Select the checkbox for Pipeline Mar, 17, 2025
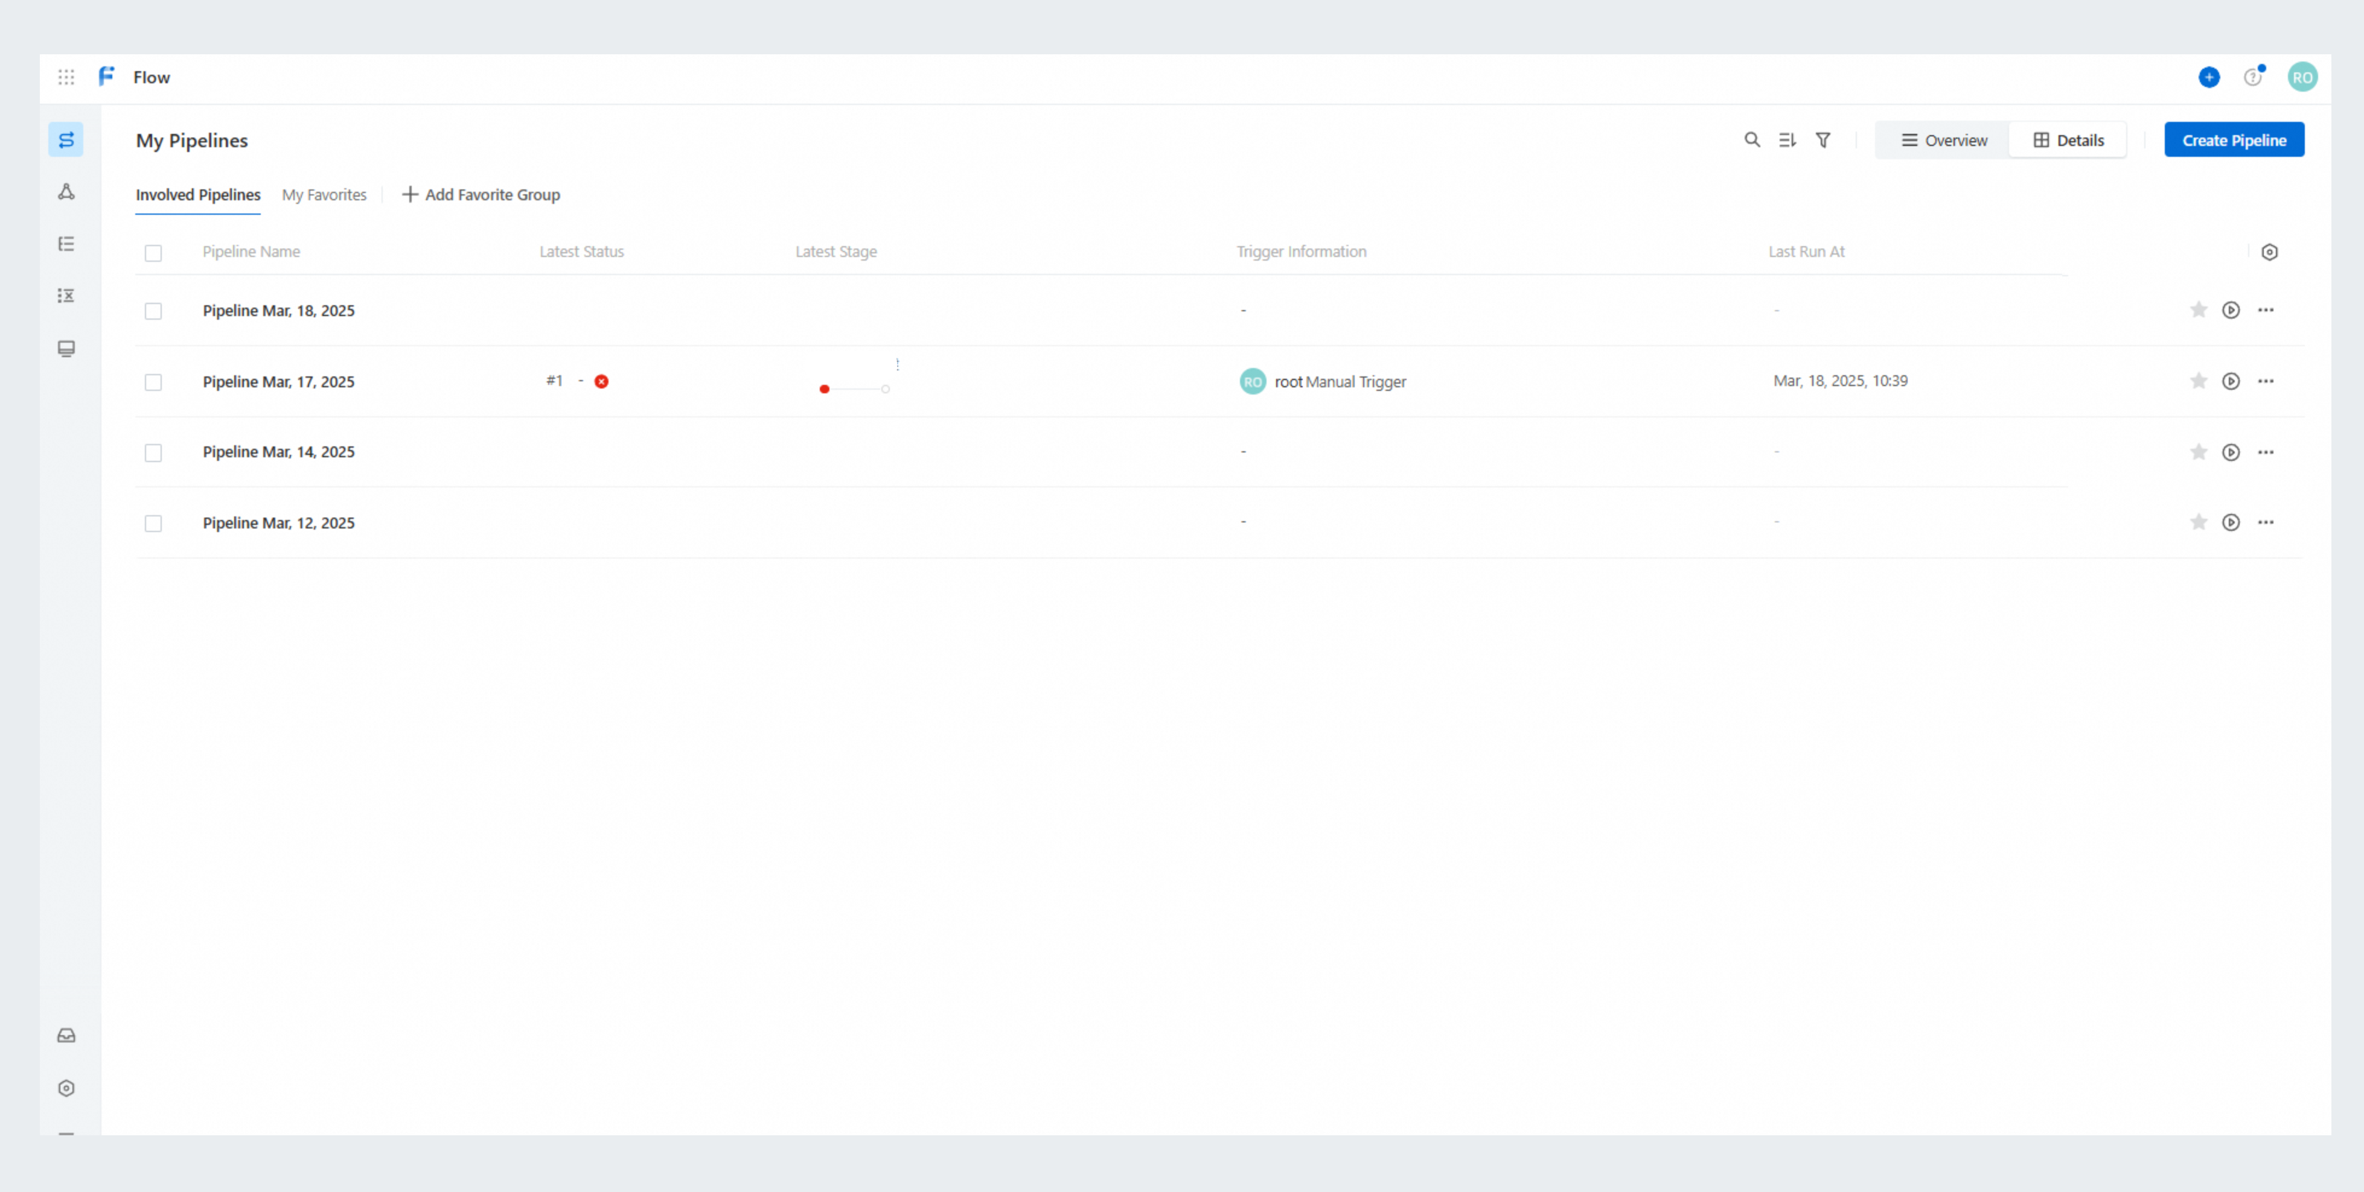2364x1192 pixels. coord(153,382)
